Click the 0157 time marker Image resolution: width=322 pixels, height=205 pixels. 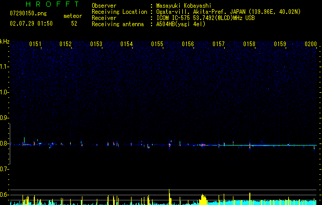click(x=219, y=44)
